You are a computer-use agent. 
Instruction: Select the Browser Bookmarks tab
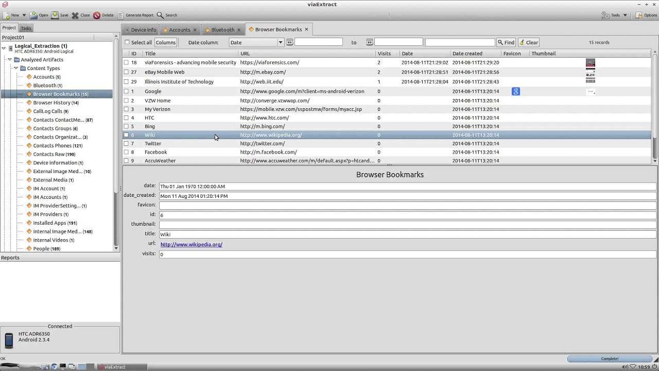point(279,29)
